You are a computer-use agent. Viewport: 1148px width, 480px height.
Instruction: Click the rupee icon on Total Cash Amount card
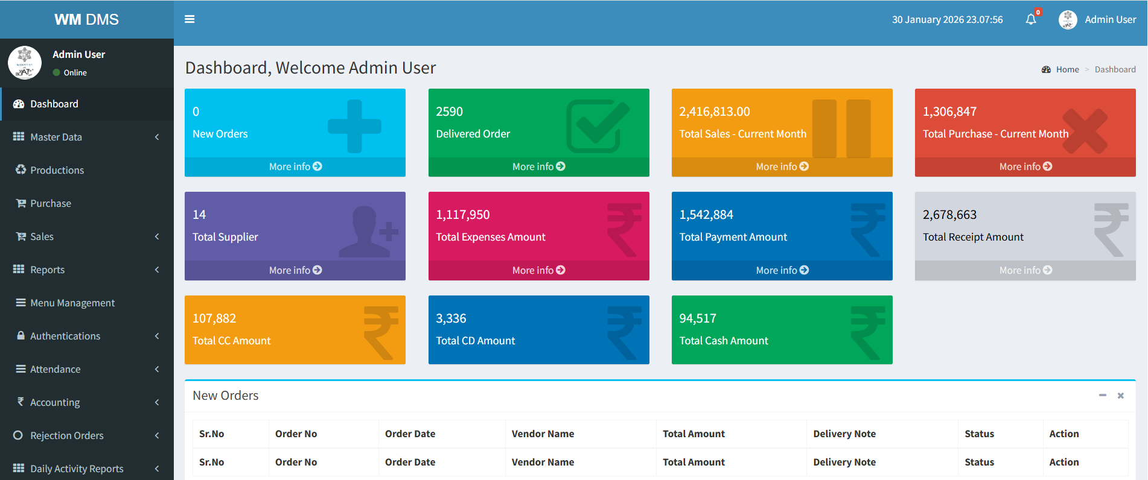point(867,332)
